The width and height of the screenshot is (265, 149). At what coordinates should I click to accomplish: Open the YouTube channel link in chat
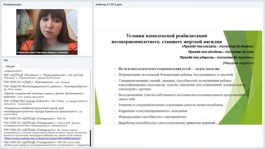pos(43,138)
